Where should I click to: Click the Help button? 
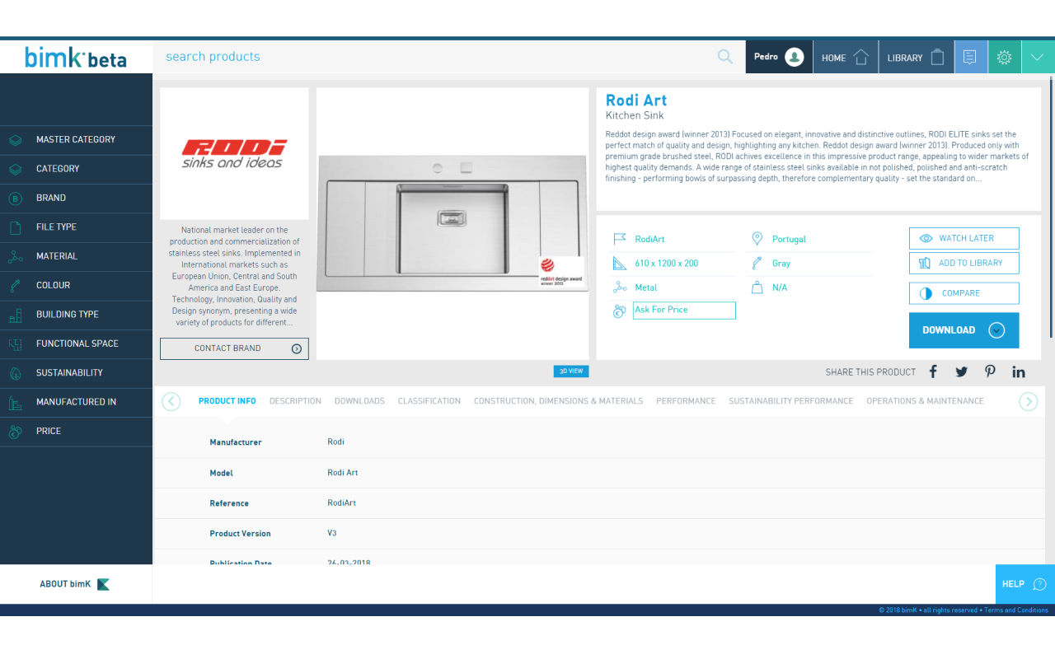coord(1025,584)
